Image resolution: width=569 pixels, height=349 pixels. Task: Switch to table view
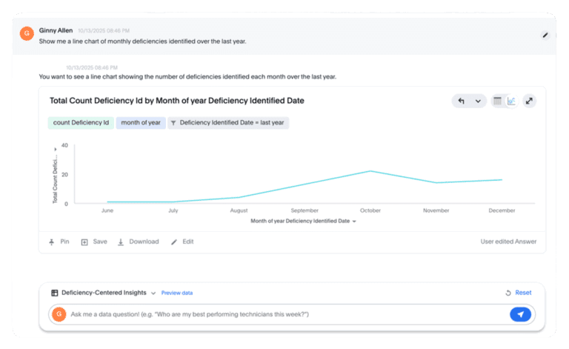tap(498, 102)
